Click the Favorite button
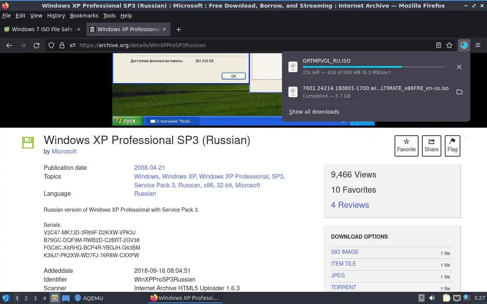 click(406, 146)
